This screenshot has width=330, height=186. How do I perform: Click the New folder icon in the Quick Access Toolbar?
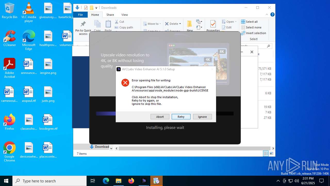point(91,8)
